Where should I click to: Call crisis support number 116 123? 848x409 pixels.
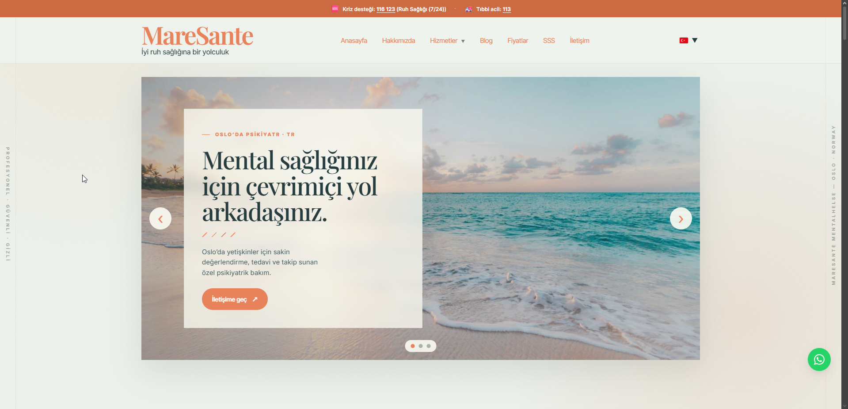click(x=385, y=9)
